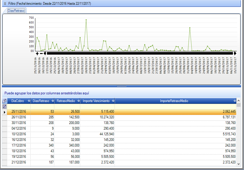Image resolution: width=244 pixels, height=170 pixels.
Task: Click the chart scroll right arrow
Action: pyautogui.click(x=235, y=53)
